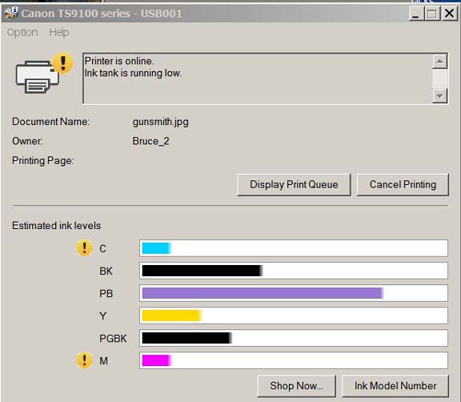Viewport: 461px width, 402px height.
Task: Click the PB photo blue ink level bar
Action: point(294,293)
